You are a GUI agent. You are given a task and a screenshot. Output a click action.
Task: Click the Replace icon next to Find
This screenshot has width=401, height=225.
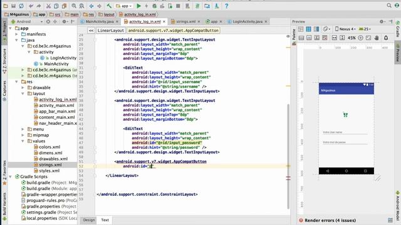[82, 6]
